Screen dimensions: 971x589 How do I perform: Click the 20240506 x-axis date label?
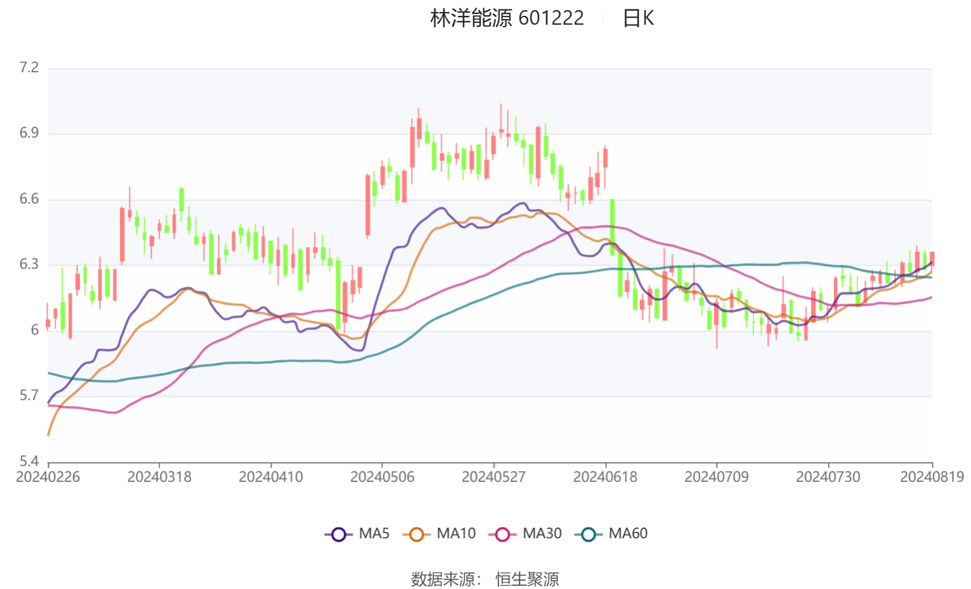coord(382,477)
